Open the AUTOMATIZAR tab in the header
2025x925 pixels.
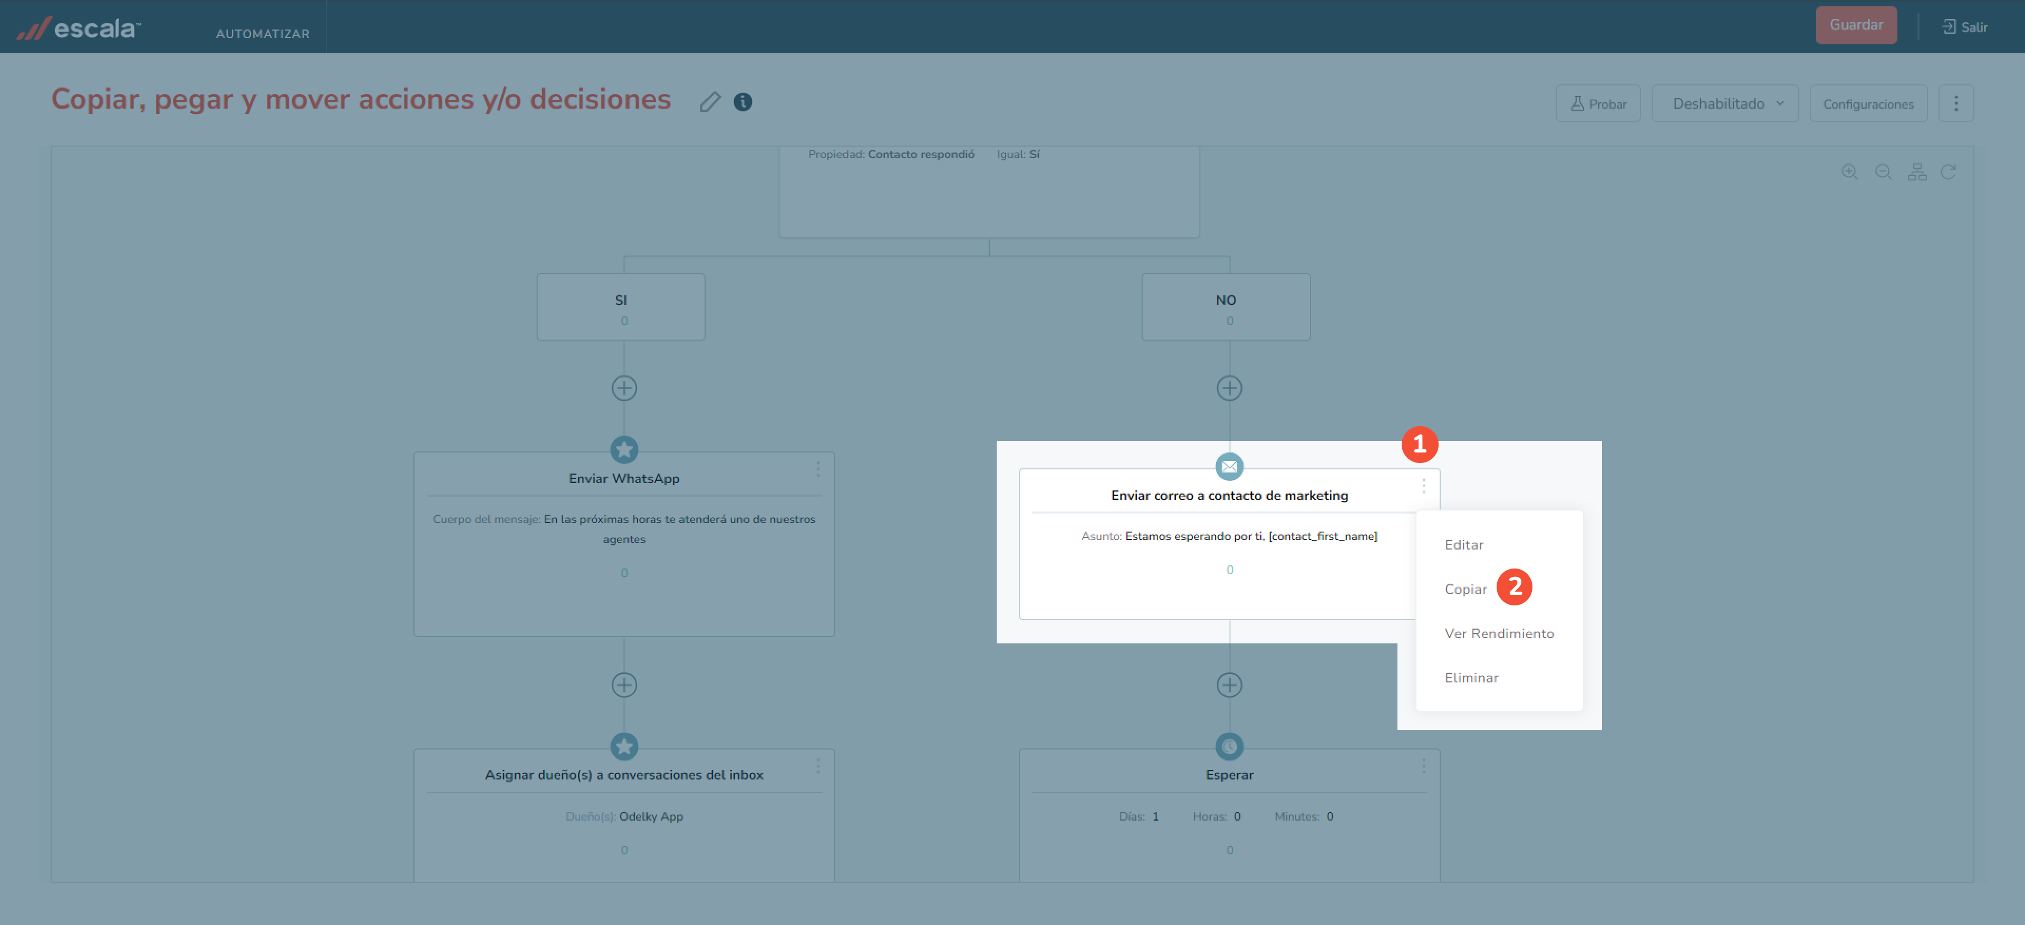[263, 34]
